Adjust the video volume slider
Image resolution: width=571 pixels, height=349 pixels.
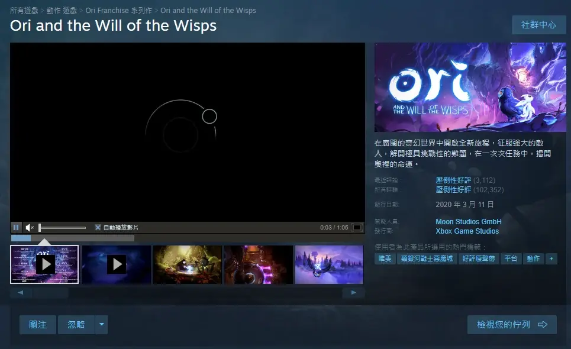[62, 228]
